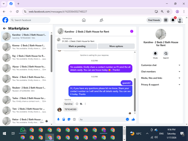Open notifications bell with badge

(x=173, y=20)
